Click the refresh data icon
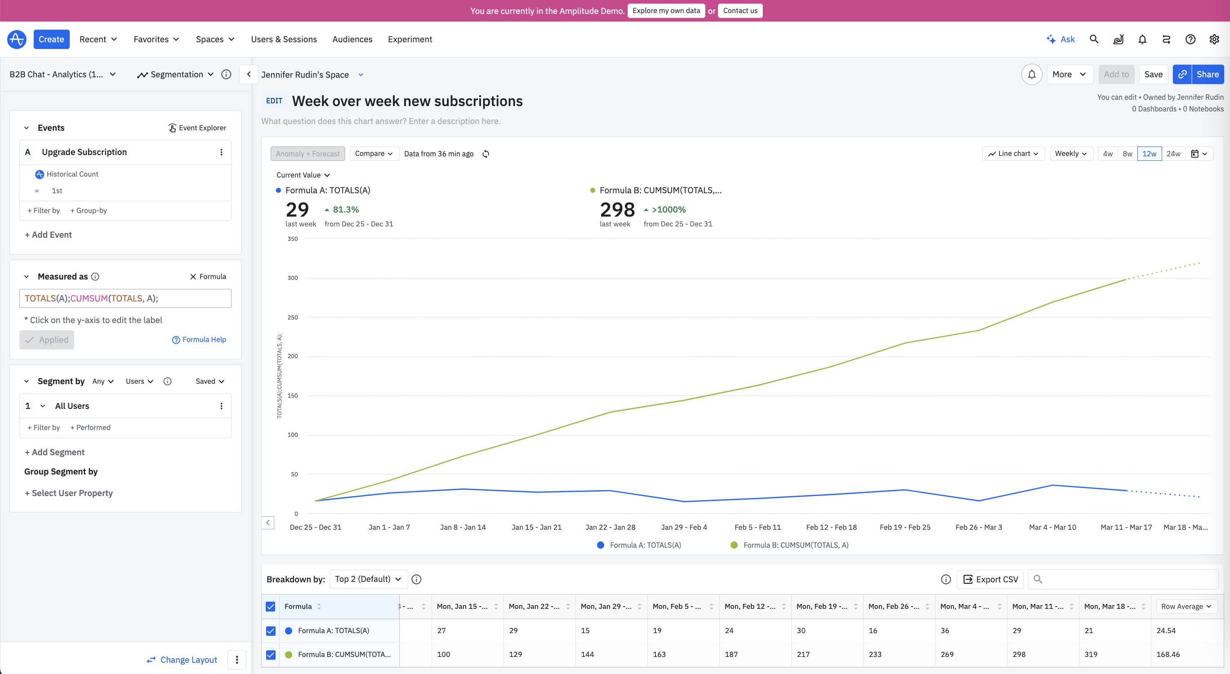 (x=486, y=154)
